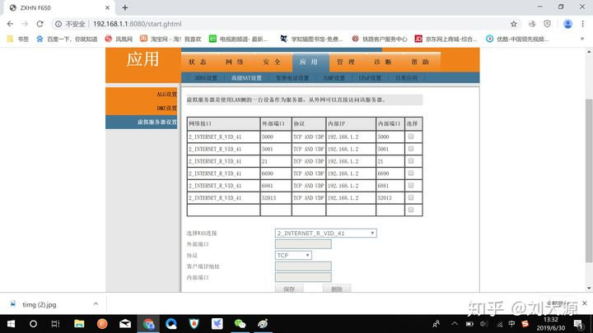Open the UPnP设置 submenu

[x=370, y=78]
